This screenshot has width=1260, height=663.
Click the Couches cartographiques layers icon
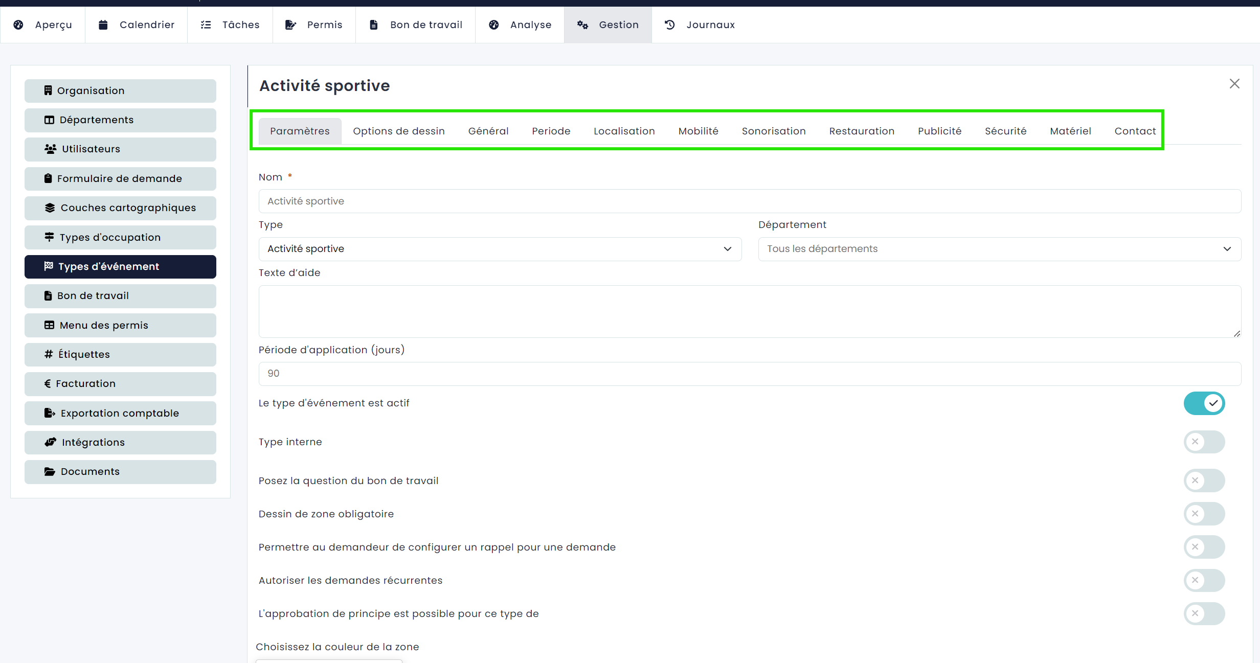[x=50, y=208]
